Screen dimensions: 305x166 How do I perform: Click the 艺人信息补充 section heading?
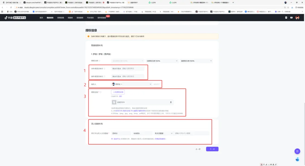[x=97, y=124]
